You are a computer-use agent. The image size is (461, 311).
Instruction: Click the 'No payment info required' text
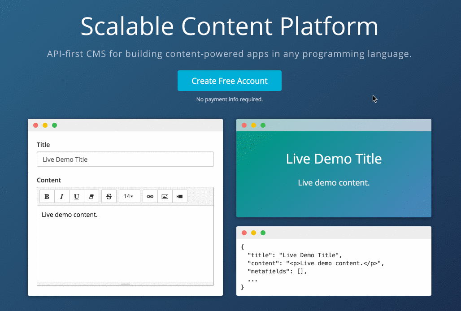(229, 99)
